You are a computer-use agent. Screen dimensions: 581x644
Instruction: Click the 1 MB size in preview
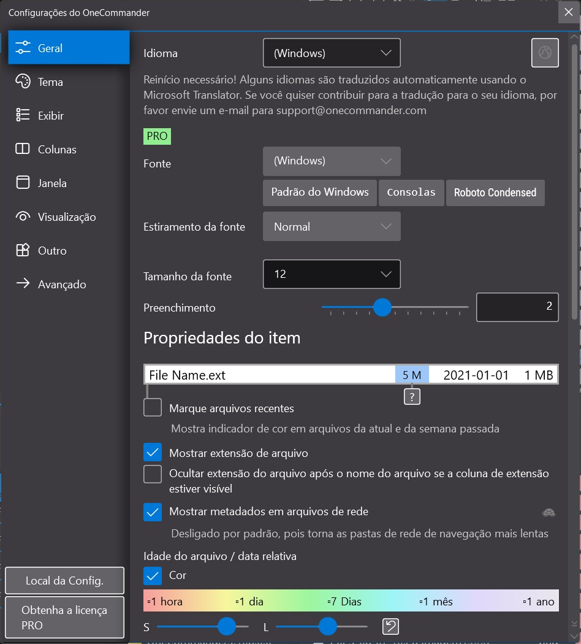pos(539,375)
